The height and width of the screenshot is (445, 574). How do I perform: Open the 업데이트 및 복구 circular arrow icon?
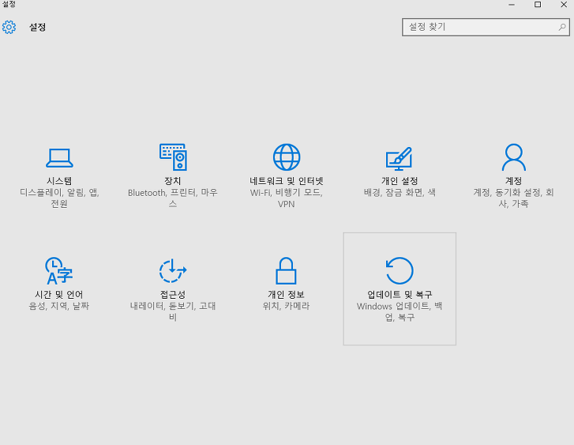[x=400, y=270]
